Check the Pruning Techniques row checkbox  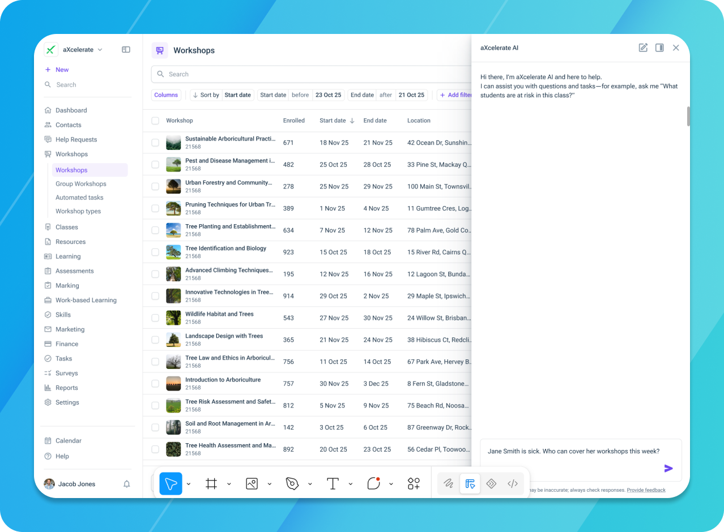click(x=155, y=208)
